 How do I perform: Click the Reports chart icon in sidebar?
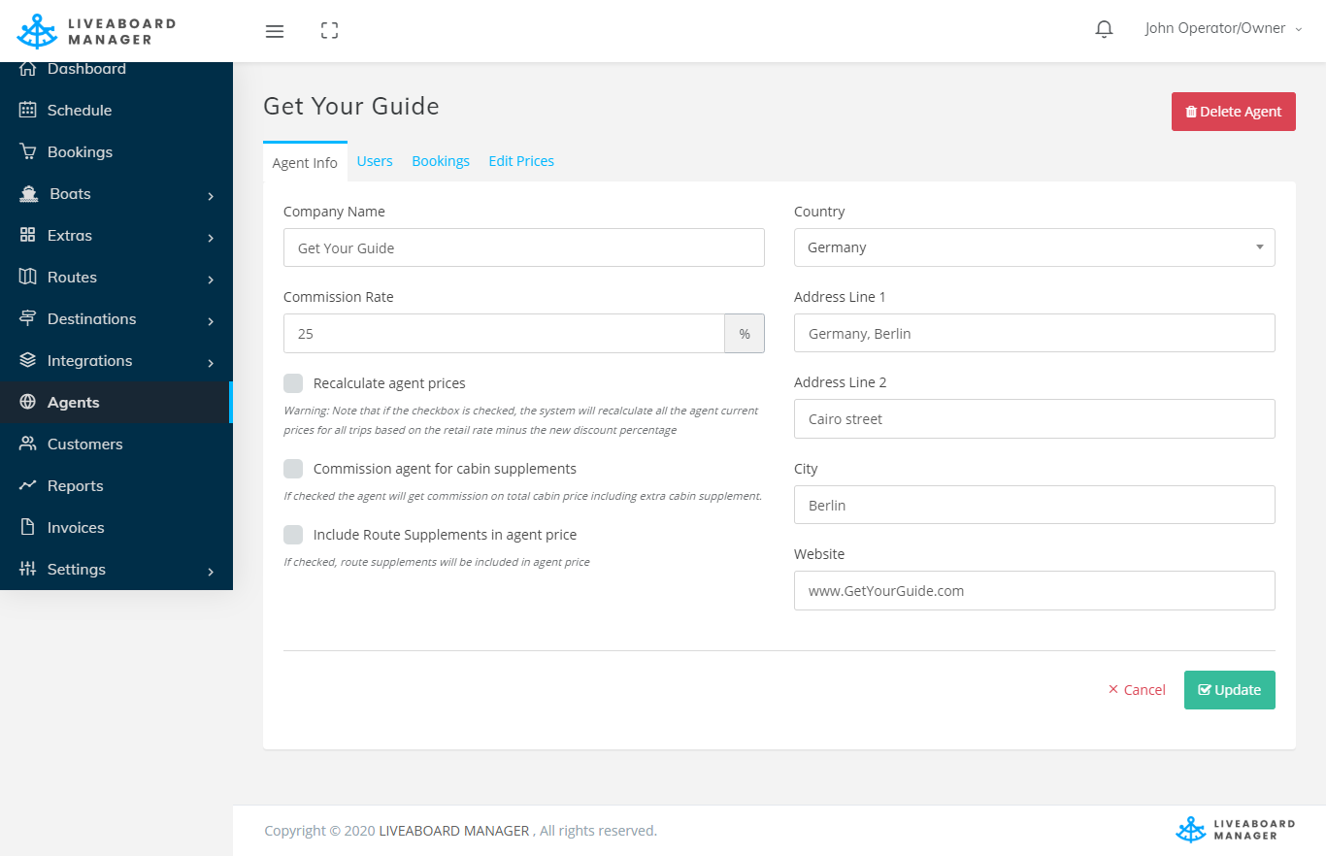point(28,485)
